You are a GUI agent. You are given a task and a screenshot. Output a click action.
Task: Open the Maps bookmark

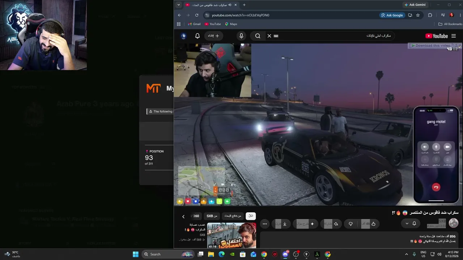(x=231, y=24)
